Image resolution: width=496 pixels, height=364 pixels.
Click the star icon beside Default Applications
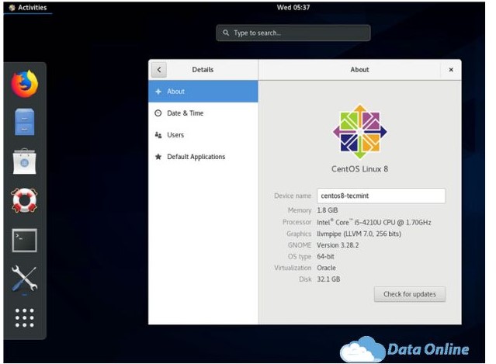point(158,157)
